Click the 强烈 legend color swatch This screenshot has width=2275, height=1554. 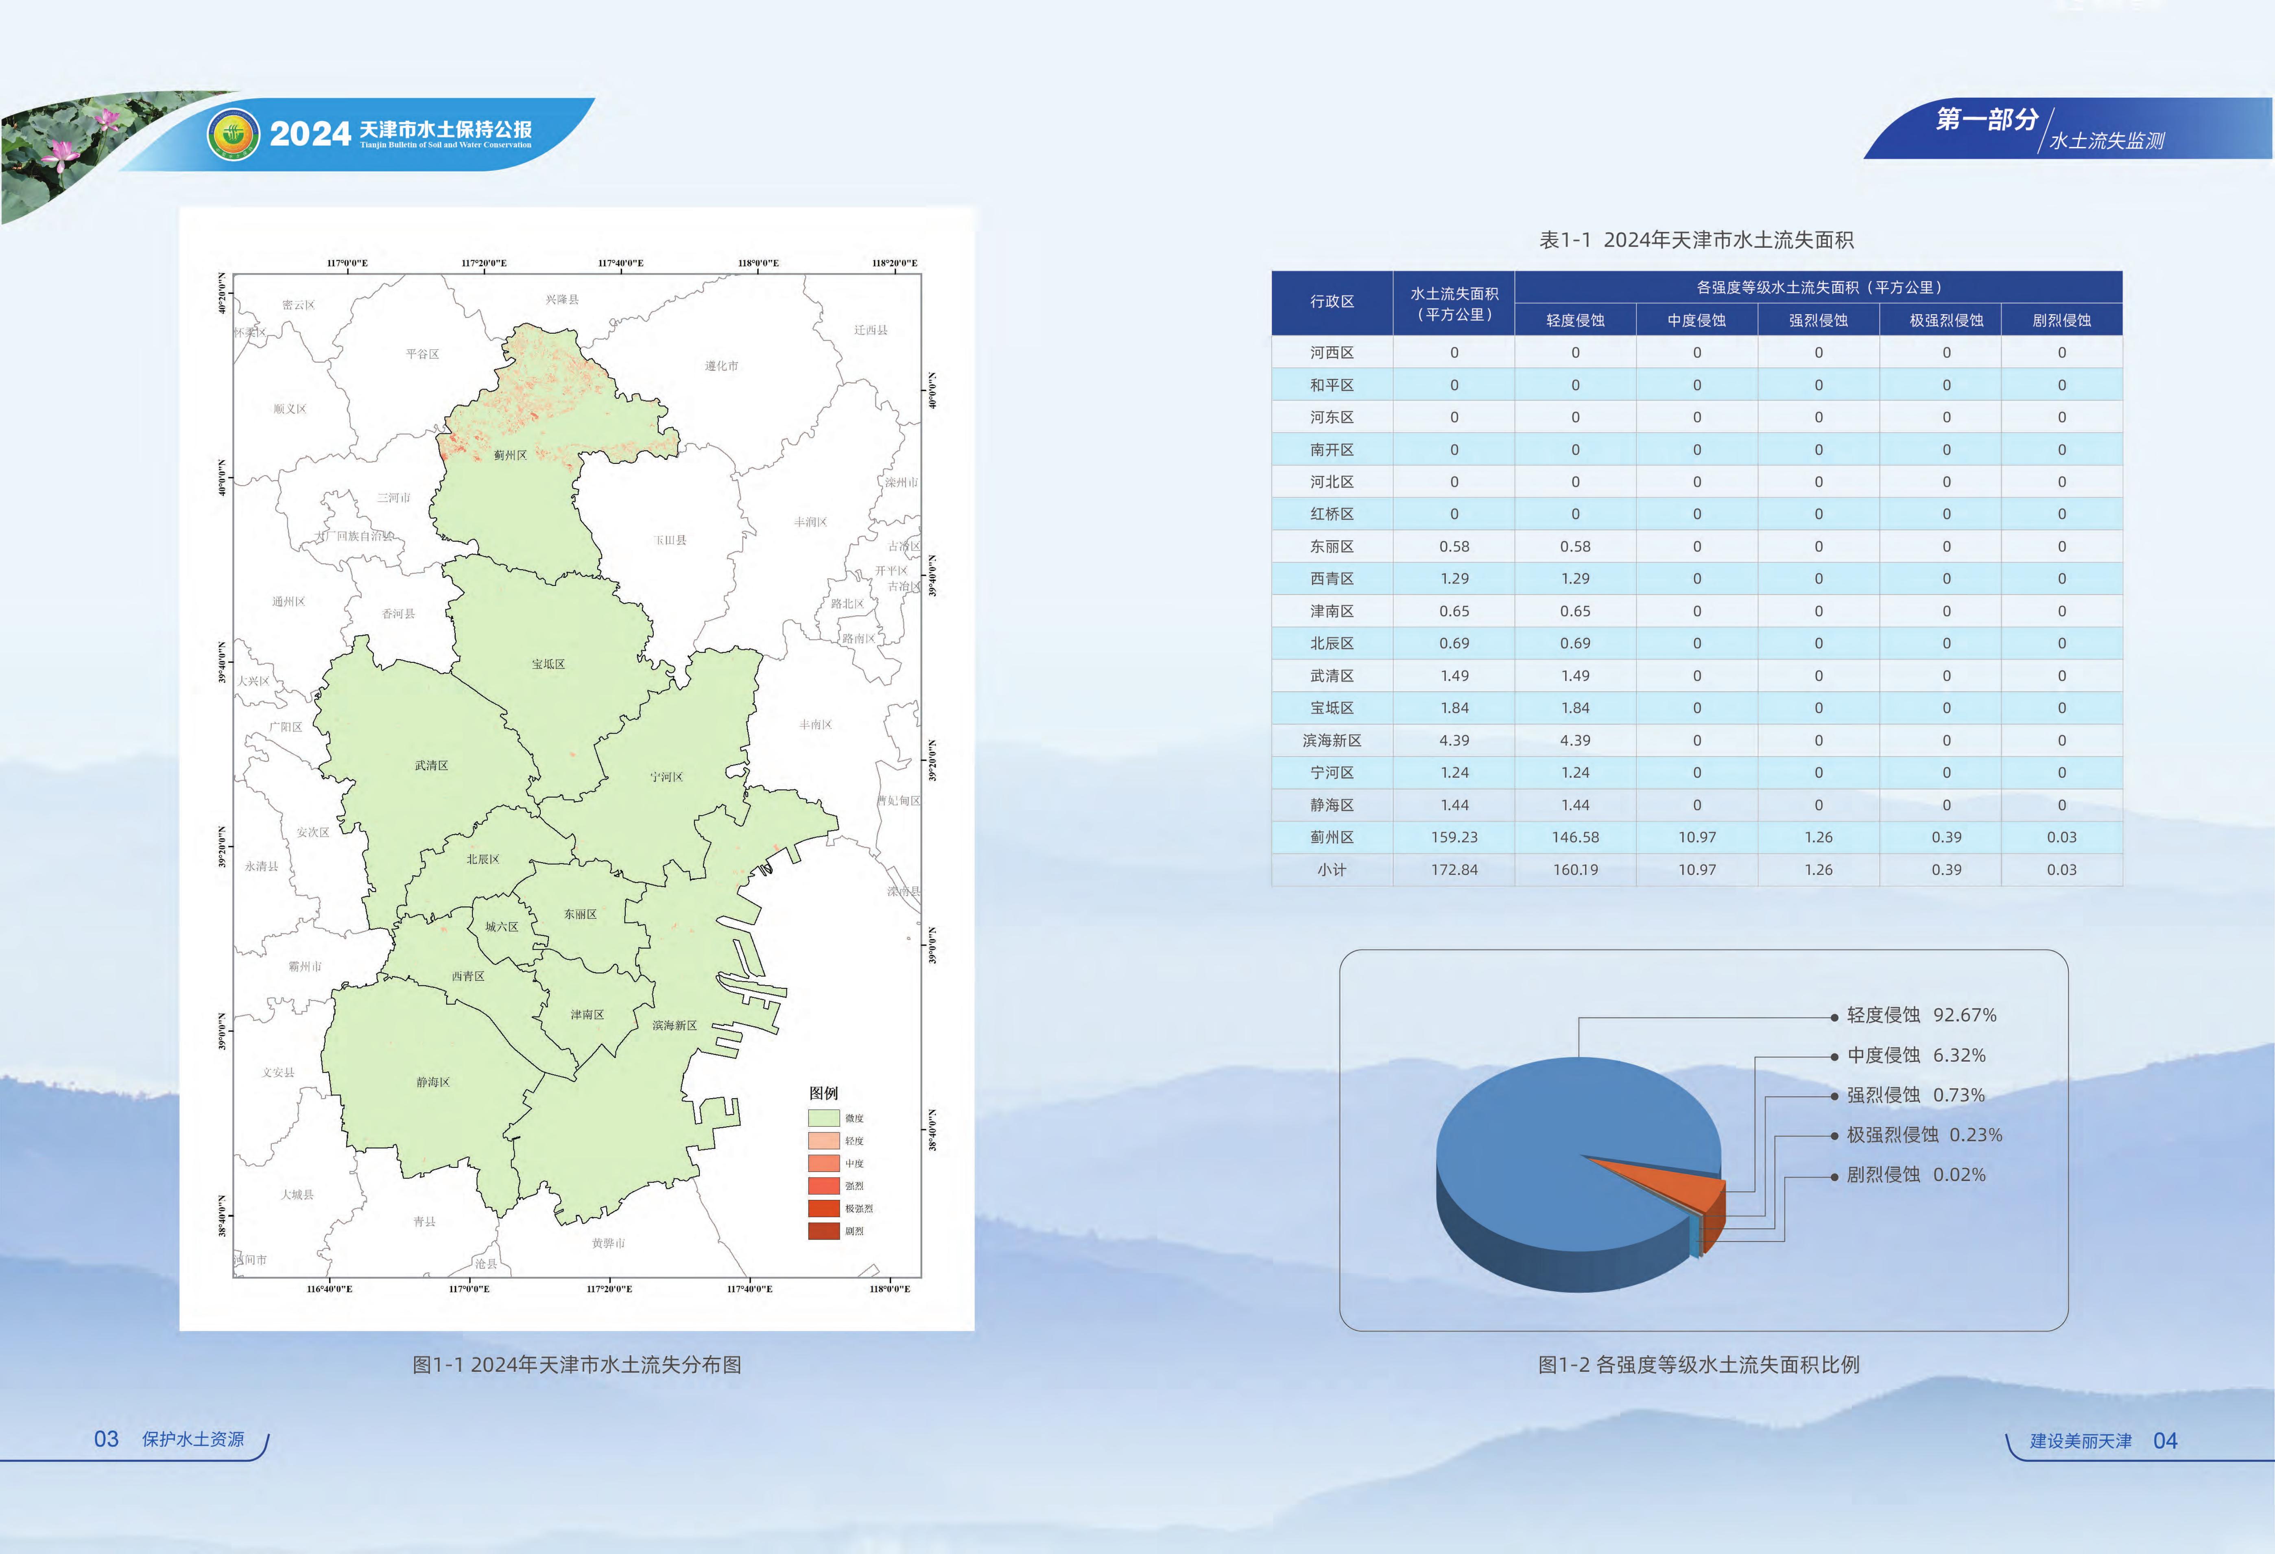pyautogui.click(x=823, y=1186)
